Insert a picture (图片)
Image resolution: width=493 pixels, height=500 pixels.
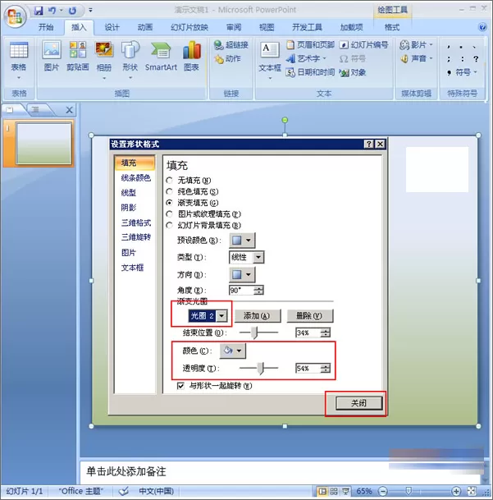click(x=52, y=56)
